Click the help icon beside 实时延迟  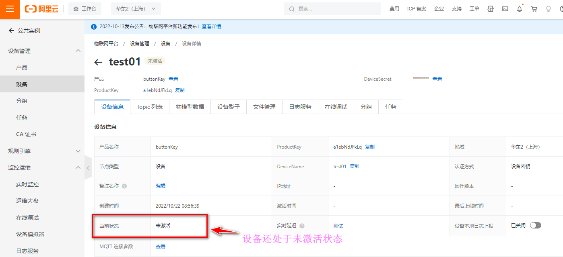[x=302, y=226]
